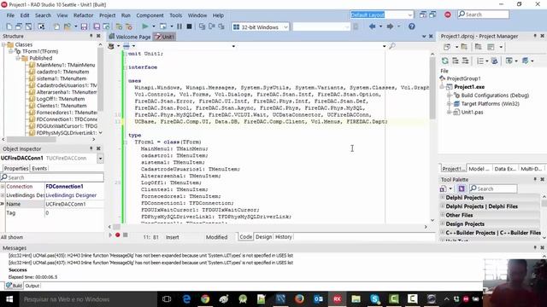Run the project with green arrow
This screenshot has width=547, height=307.
(x=145, y=26)
